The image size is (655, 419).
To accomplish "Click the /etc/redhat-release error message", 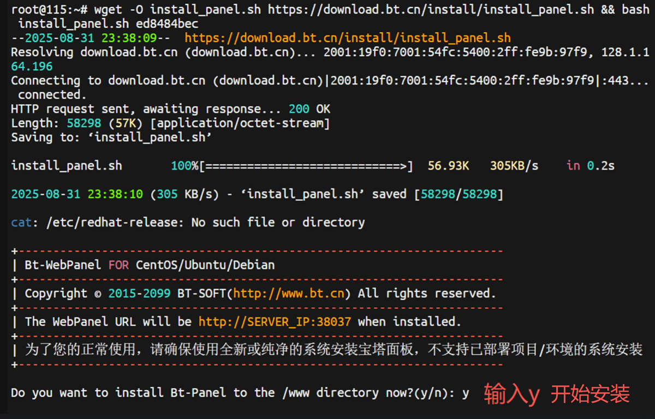I will coord(188,223).
